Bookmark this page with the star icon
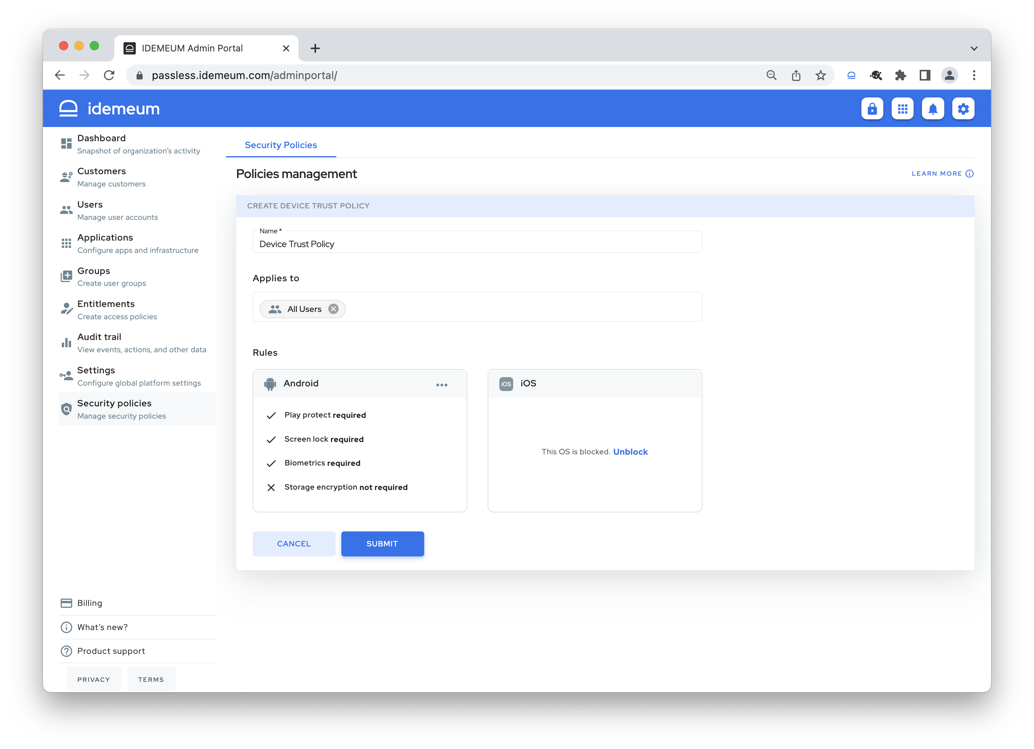1034x749 pixels. point(821,75)
